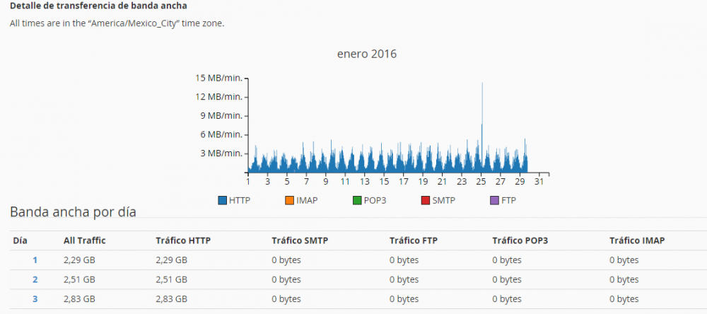Open the day 3 bandwidth link

[35, 299]
